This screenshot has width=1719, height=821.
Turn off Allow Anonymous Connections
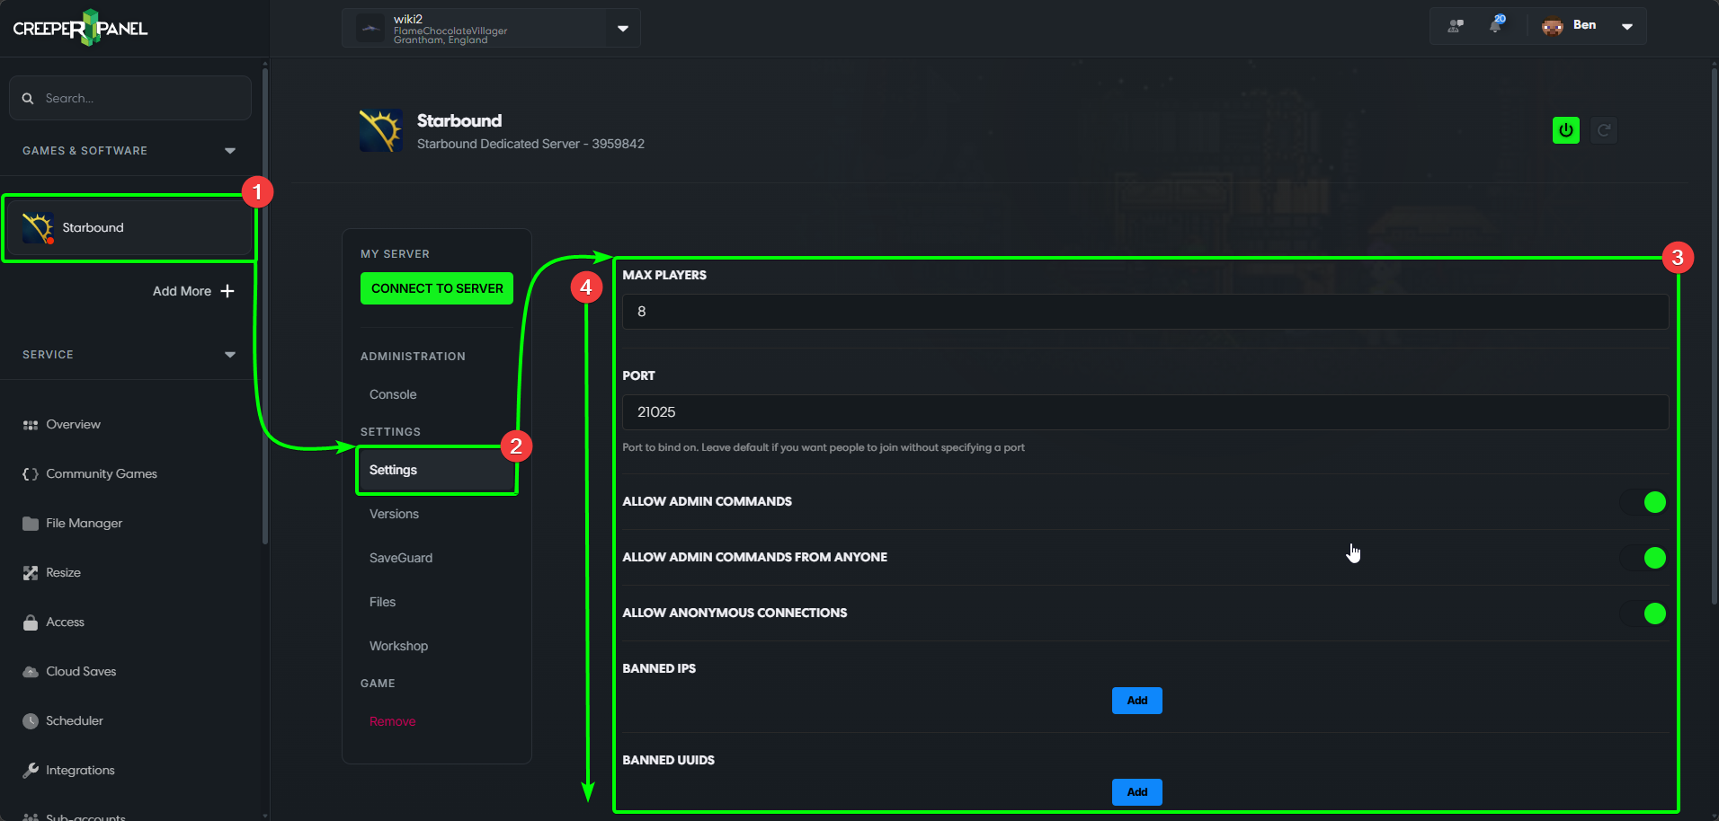pyautogui.click(x=1643, y=614)
